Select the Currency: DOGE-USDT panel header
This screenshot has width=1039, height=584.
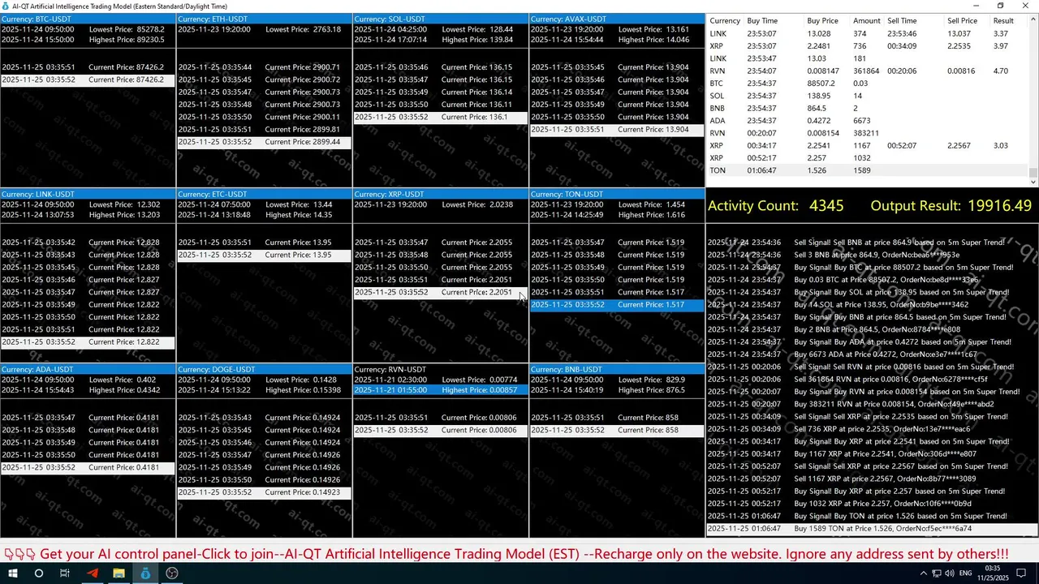pos(264,369)
